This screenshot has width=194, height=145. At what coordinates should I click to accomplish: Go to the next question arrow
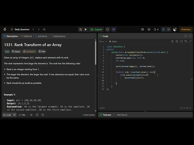coord(39,29)
